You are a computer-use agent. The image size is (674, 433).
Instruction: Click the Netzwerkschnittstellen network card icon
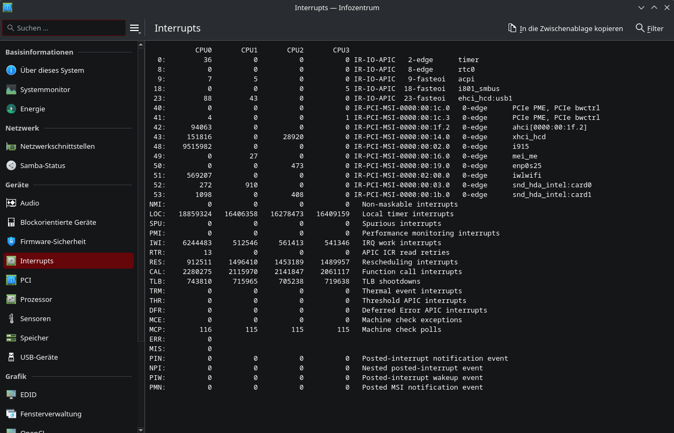point(11,146)
